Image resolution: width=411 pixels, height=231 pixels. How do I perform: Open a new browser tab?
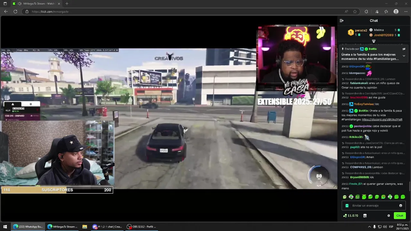[x=67, y=4]
